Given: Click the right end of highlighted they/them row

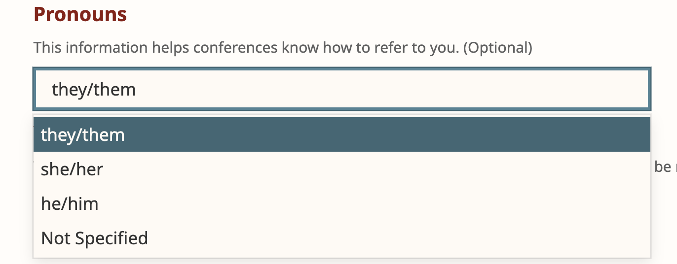Looking at the screenshot, I should click(x=617, y=135).
